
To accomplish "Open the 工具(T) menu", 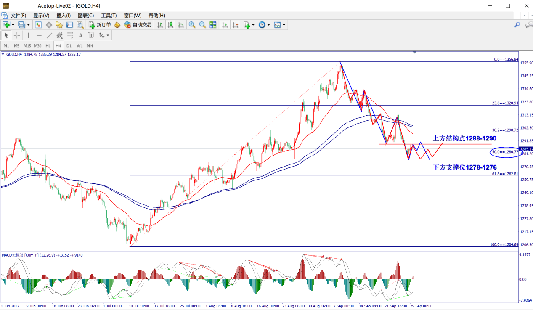I will tap(109, 16).
